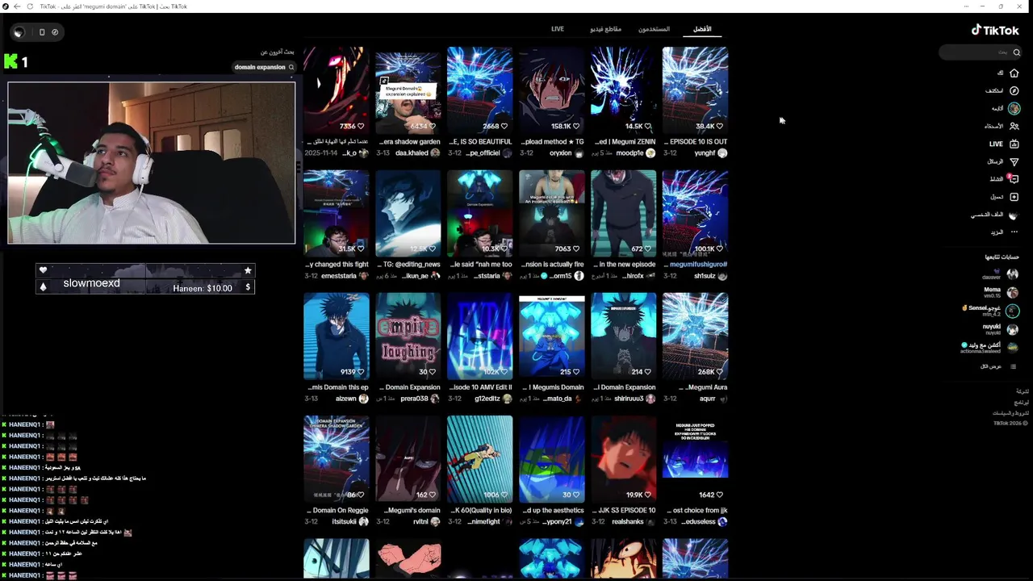Open See all (عرض الكل) followed accounts
The width and height of the screenshot is (1033, 581).
coord(991,366)
